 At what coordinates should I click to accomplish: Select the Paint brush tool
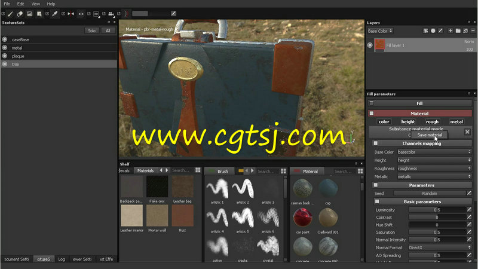(10, 14)
